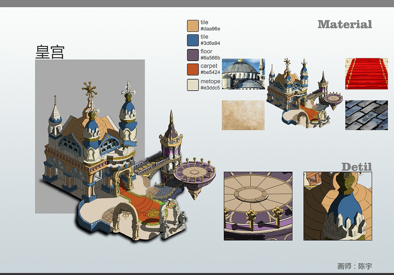
Task: Click the 'floor' label text
Action: pyautogui.click(x=206, y=51)
